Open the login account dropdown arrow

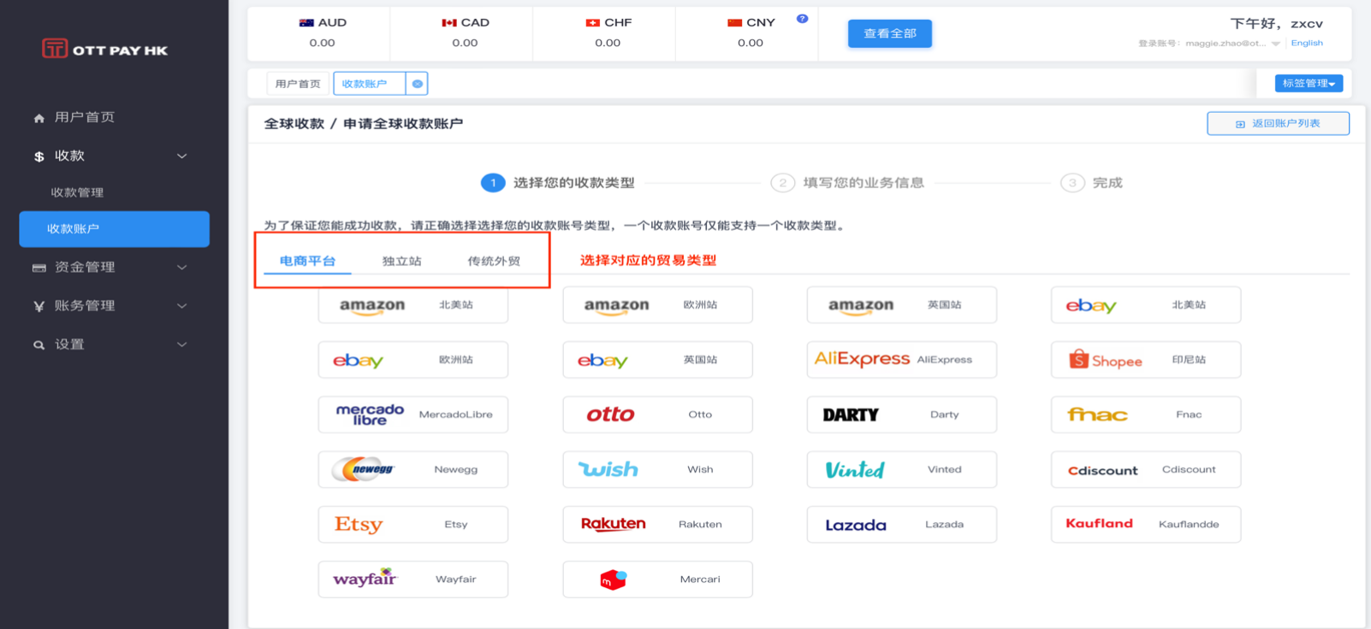pos(1275,44)
